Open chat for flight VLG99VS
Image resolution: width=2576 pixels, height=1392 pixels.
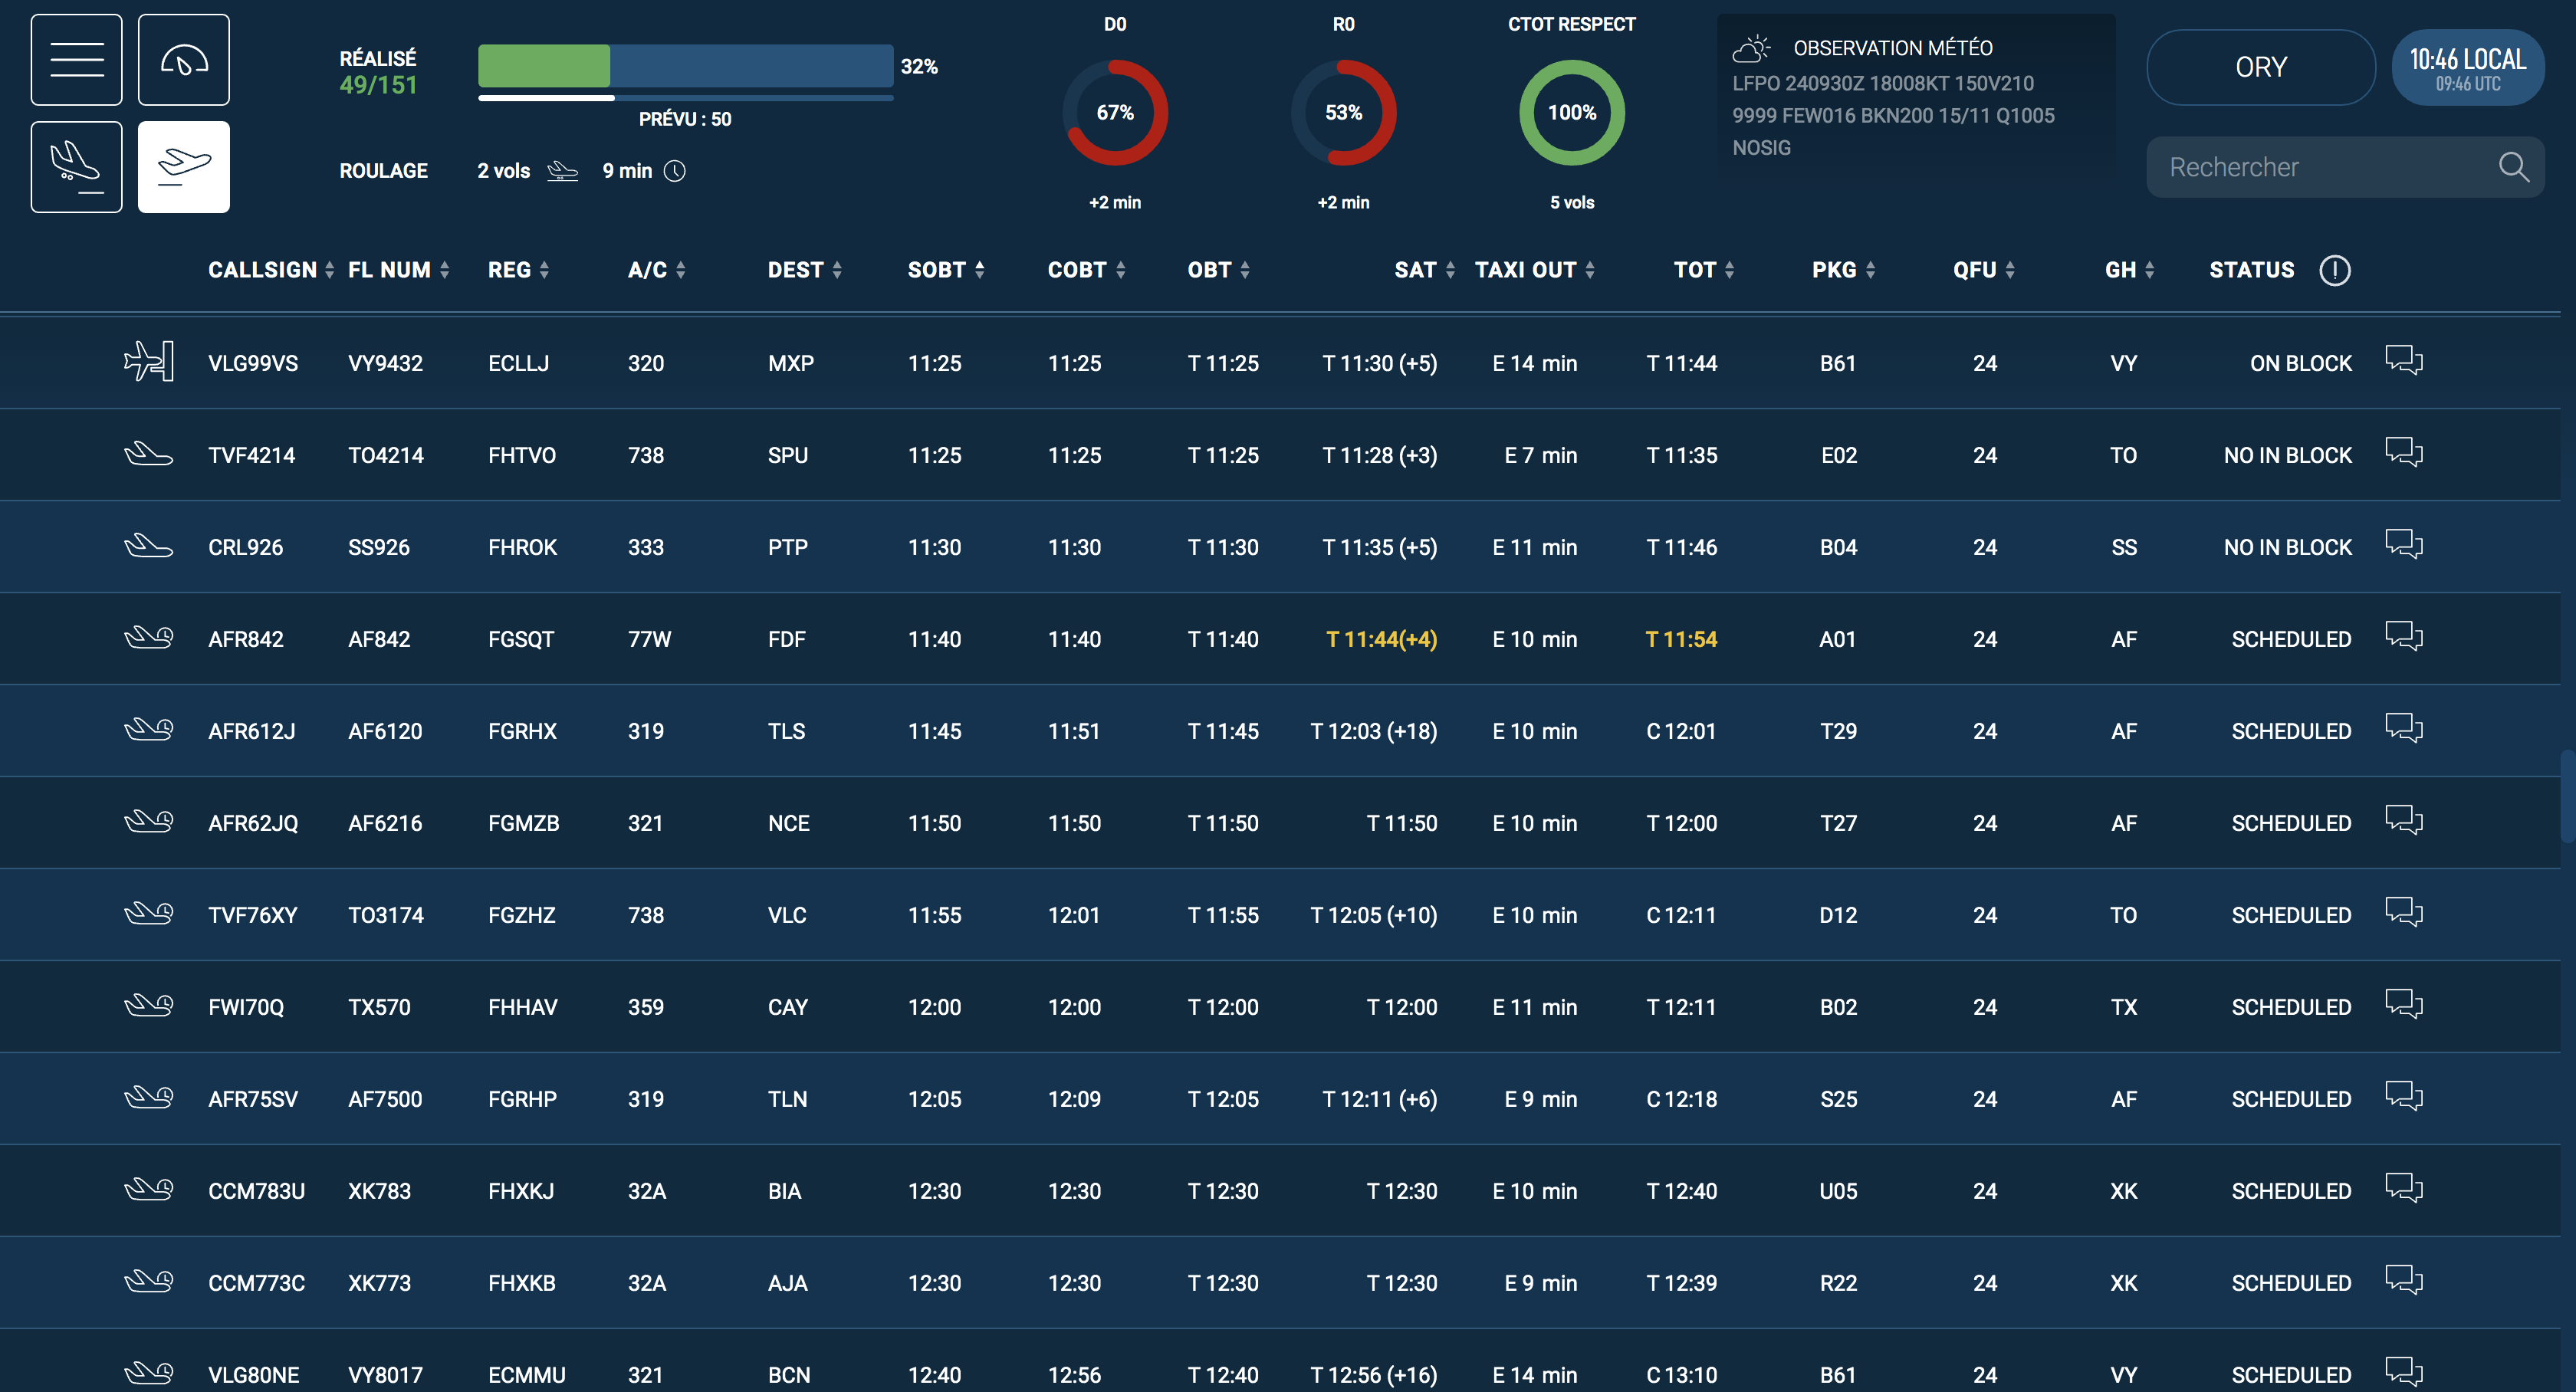2404,361
